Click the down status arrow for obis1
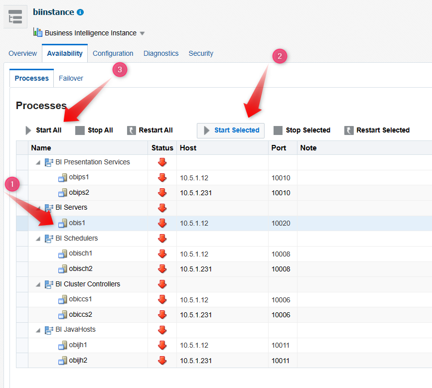This screenshot has height=388, width=432. [x=162, y=223]
